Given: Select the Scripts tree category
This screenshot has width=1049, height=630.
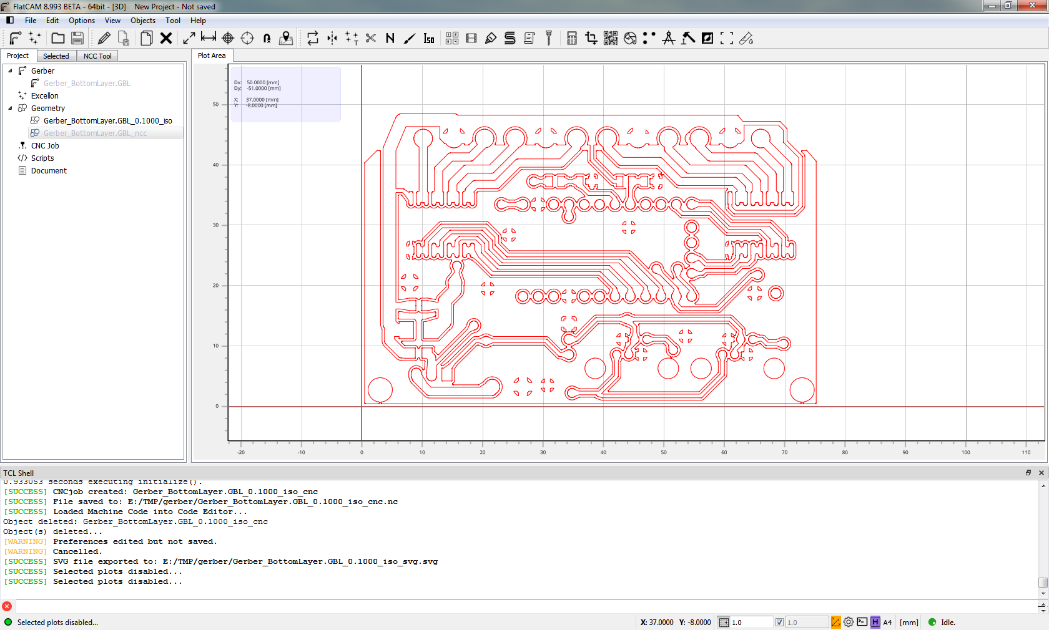Looking at the screenshot, I should [42, 158].
